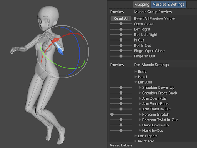
Task: Adjust the Finger In Out slider
Action: click(x=121, y=56)
